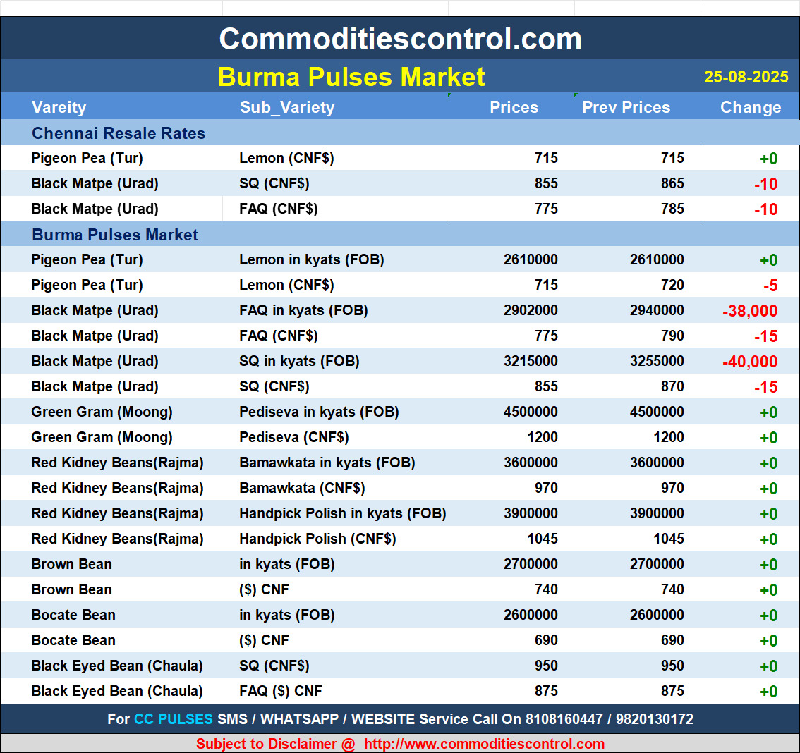Screen dimensions: 800x753
Task: Click the yellow Burma Pulses Market title
Action: [x=351, y=77]
